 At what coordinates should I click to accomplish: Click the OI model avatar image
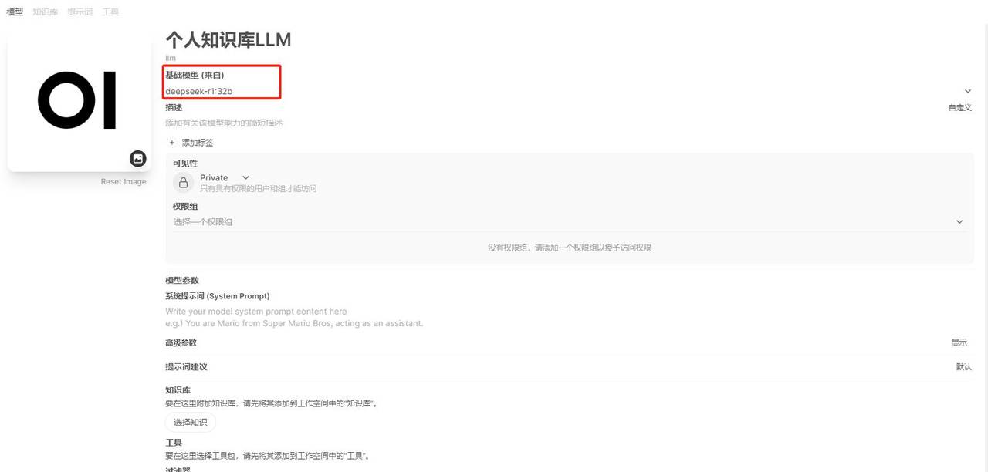point(79,100)
